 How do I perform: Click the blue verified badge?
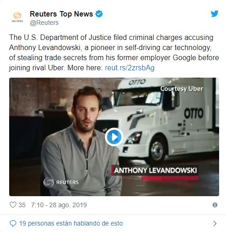(99, 14)
